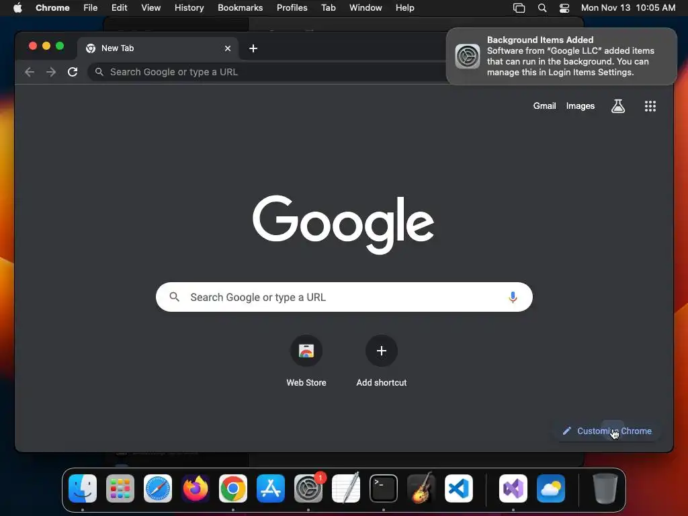688x516 pixels.
Task: Open a new tab with plus button
Action: pyautogui.click(x=253, y=48)
